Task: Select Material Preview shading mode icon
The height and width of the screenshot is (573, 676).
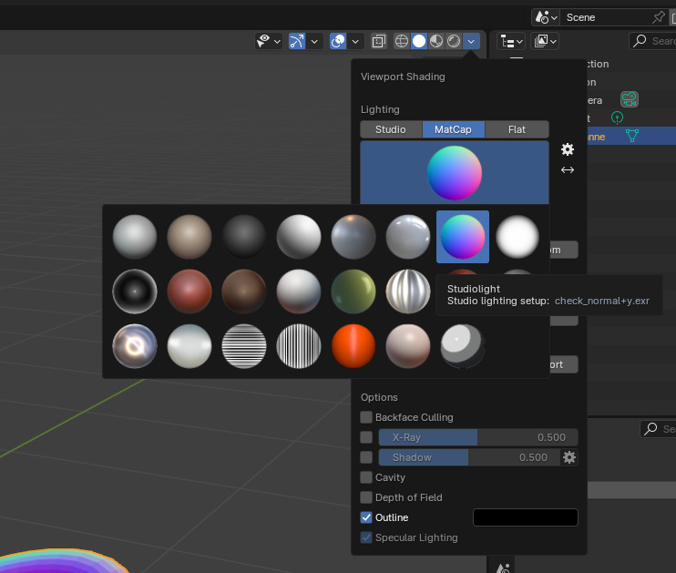Action: tap(436, 41)
